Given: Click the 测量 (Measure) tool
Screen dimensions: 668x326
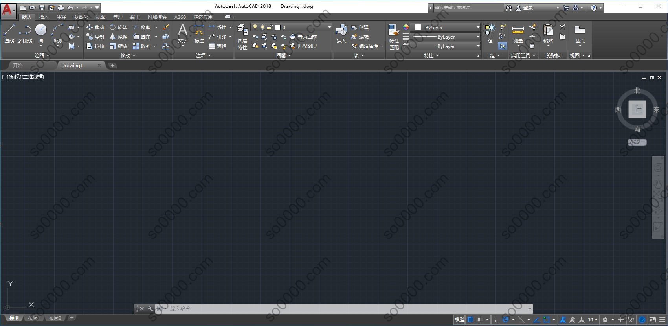Looking at the screenshot, I should click(x=518, y=33).
